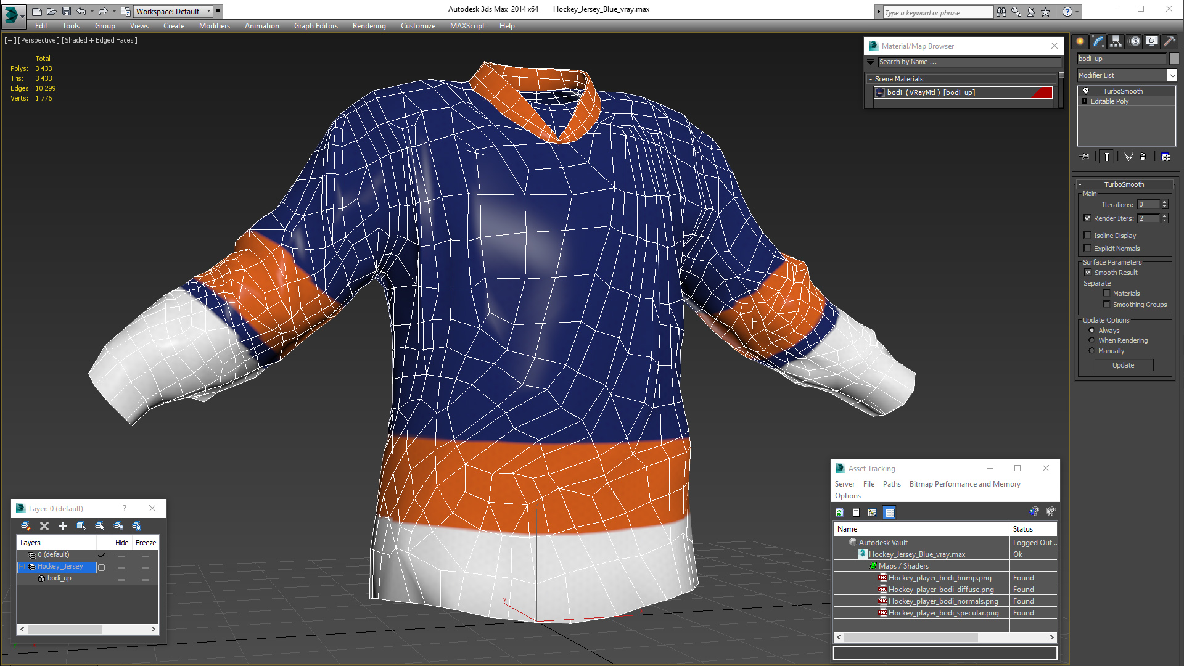Click the TurboSmooth Update button
This screenshot has width=1184, height=666.
click(x=1123, y=365)
